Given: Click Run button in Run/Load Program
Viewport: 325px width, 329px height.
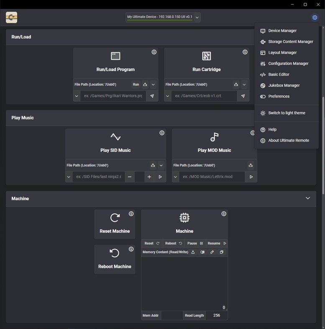Looking at the screenshot, I should 136,84.
